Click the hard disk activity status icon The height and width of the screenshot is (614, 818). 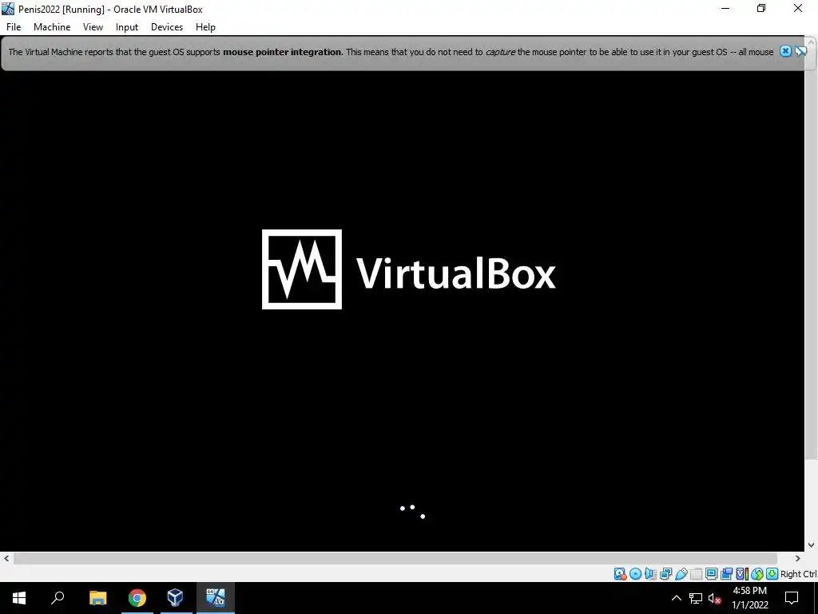coord(621,574)
